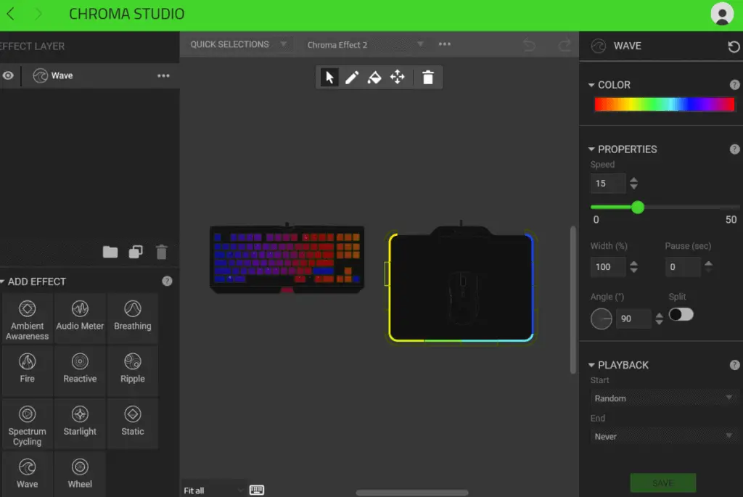
Task: Open the rainbow color gradient bar
Action: click(665, 104)
